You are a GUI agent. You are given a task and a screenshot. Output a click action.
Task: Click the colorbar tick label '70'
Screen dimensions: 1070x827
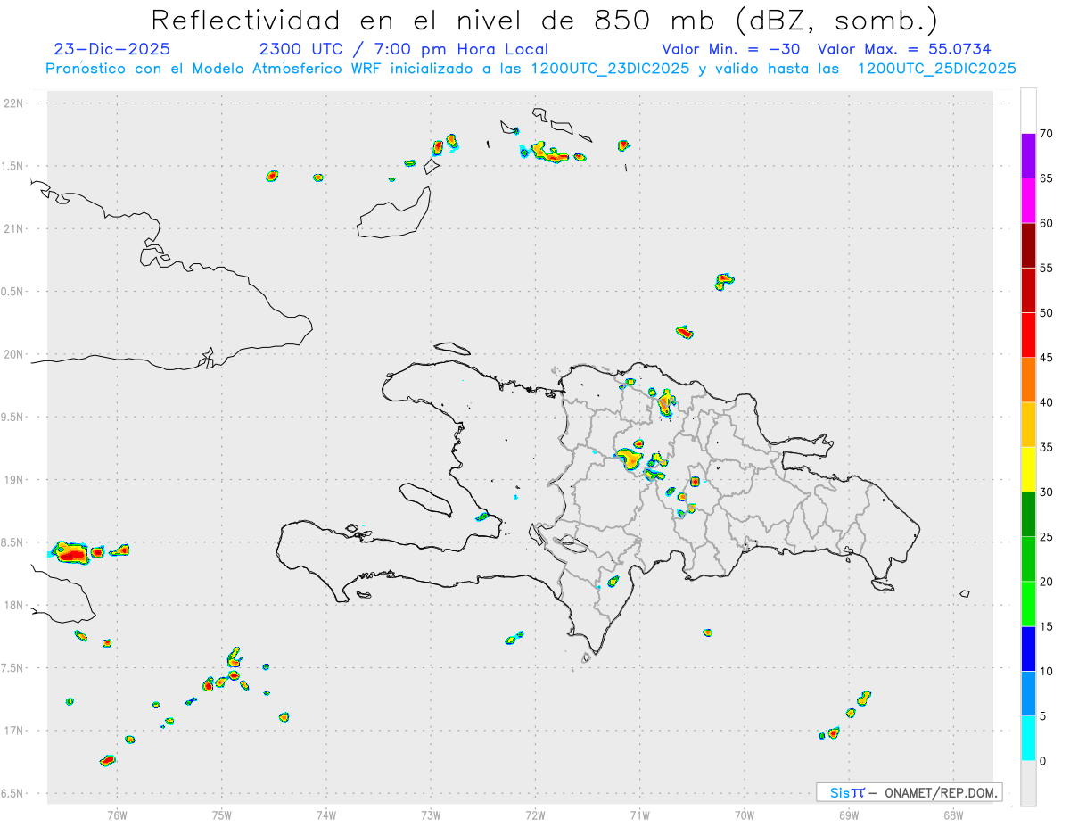pyautogui.click(x=1047, y=134)
